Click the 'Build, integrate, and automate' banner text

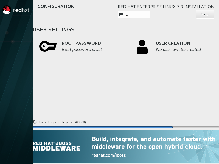153,143
